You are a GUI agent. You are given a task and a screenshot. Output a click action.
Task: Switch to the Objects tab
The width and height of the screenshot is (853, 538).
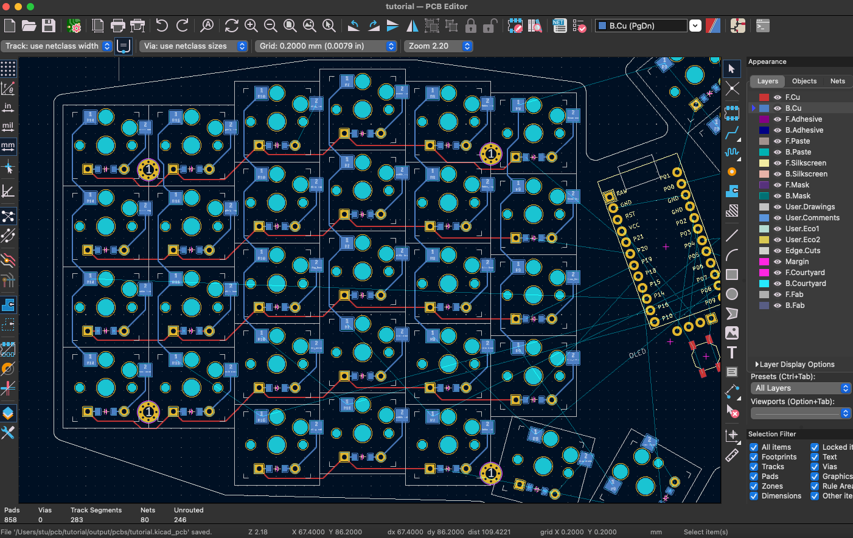coord(803,81)
